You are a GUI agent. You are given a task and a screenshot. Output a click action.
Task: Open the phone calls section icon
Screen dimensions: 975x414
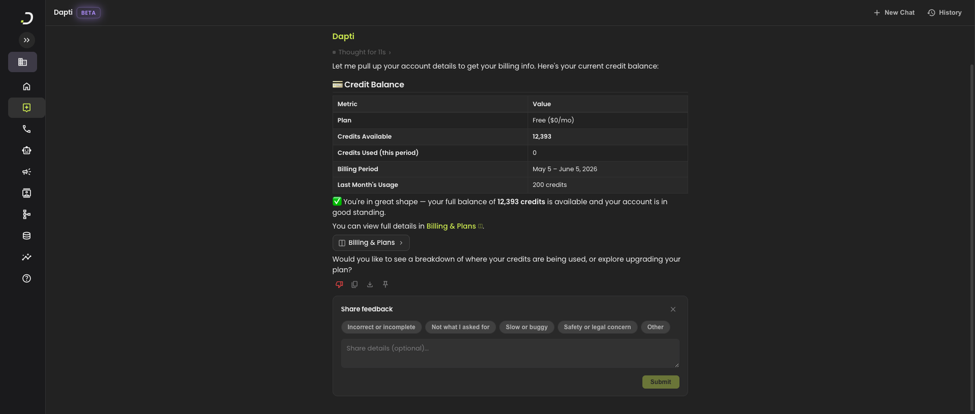[27, 129]
